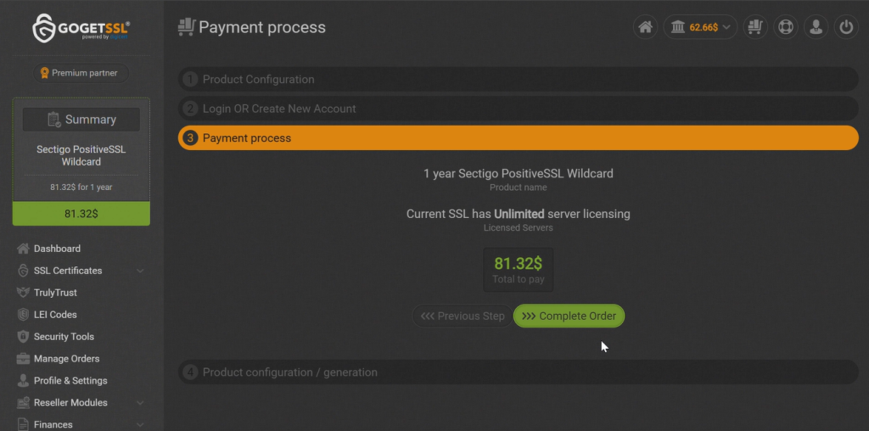Open the 62.66$ balance dropdown
This screenshot has height=431, width=869.
(x=700, y=27)
